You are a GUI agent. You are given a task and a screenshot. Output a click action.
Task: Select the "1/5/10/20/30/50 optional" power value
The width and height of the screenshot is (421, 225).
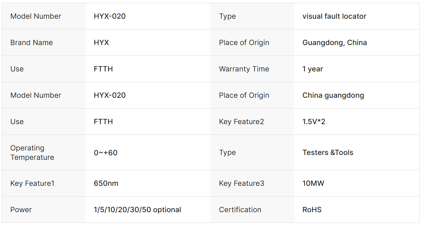pyautogui.click(x=137, y=210)
